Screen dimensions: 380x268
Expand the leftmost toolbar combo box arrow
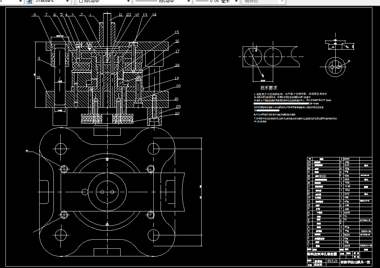click(x=20, y=1)
